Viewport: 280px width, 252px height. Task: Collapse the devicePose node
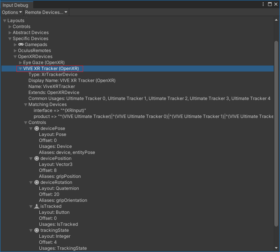(x=31, y=128)
